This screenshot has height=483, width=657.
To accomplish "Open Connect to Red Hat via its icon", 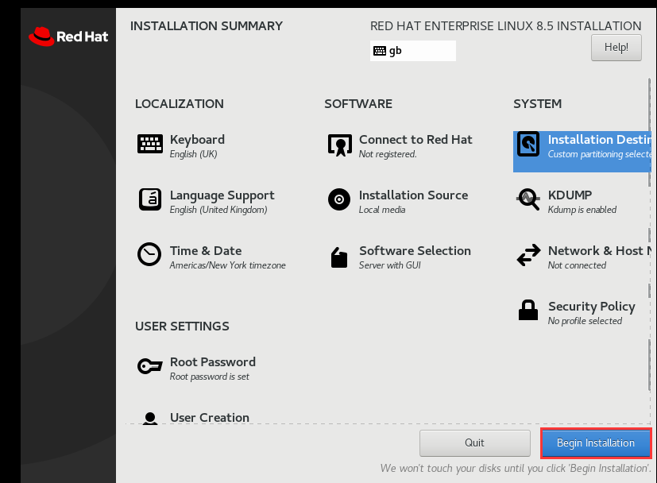I will [x=340, y=144].
